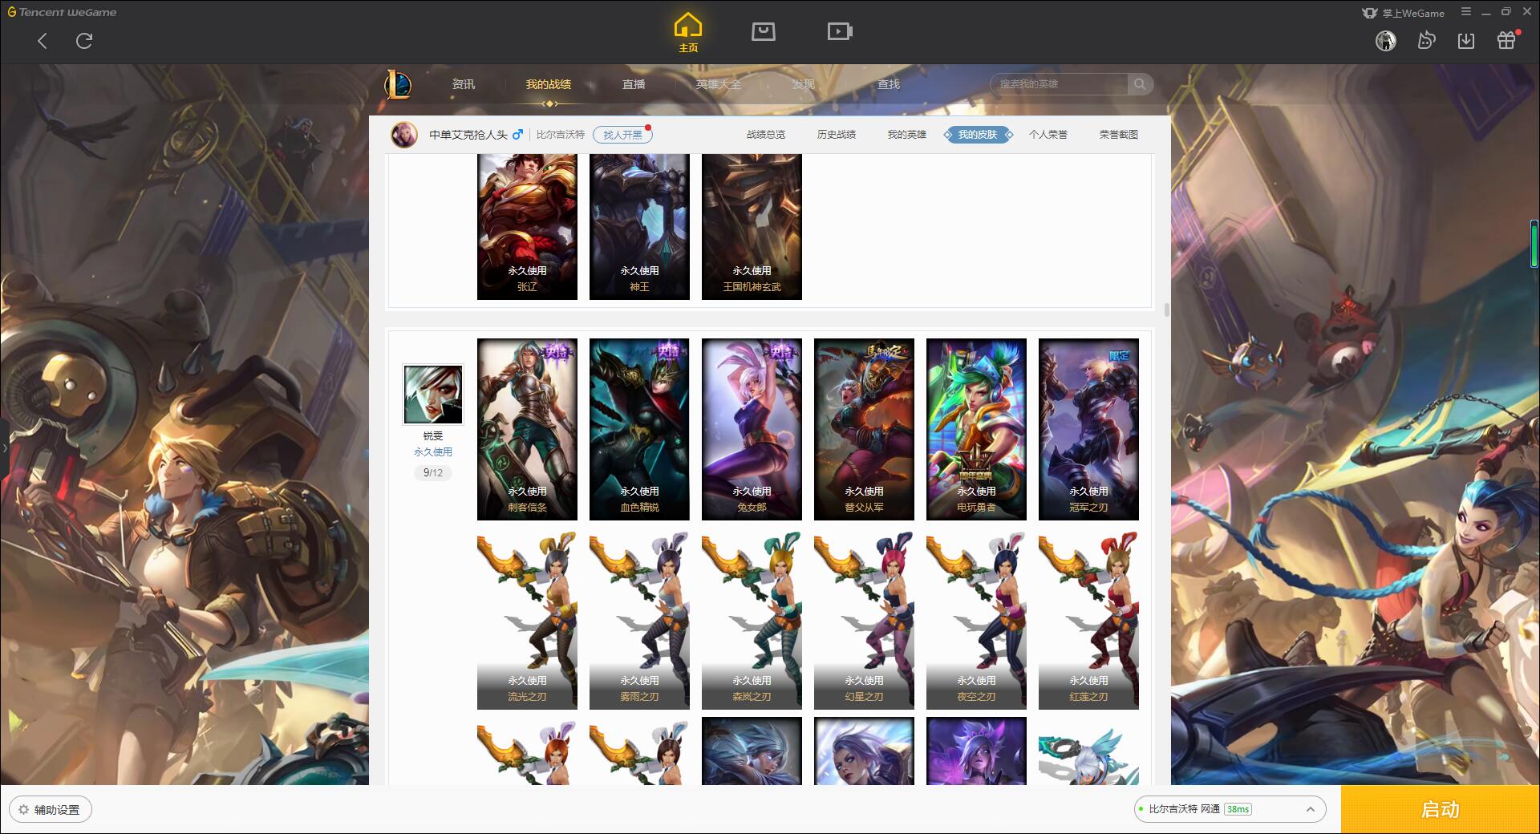Open 英雄大全 tab
Image resolution: width=1540 pixels, height=834 pixels.
[x=719, y=84]
